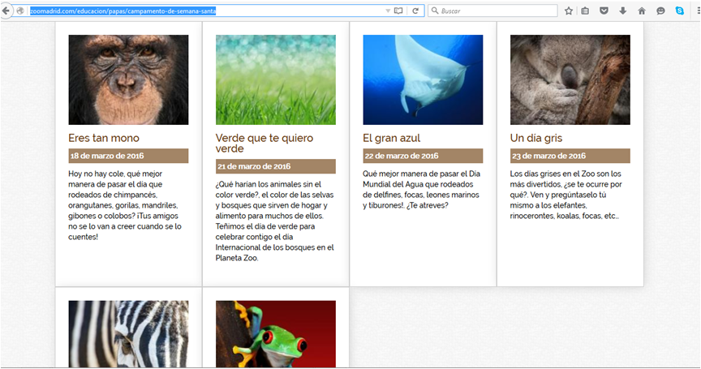This screenshot has height=369, width=701.
Task: Open the 'El gran azul' heading
Action: coord(392,138)
